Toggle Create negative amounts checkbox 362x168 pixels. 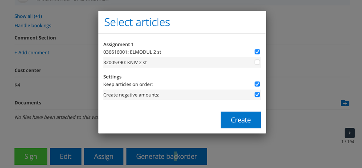tap(257, 95)
